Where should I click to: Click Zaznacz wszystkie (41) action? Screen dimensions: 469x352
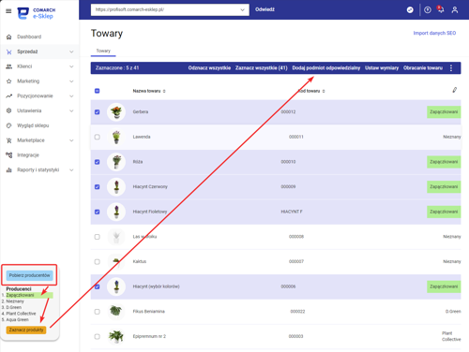(x=262, y=68)
